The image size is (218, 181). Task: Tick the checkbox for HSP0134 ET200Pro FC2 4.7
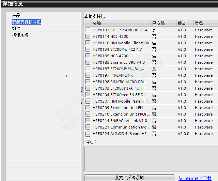tap(88, 49)
